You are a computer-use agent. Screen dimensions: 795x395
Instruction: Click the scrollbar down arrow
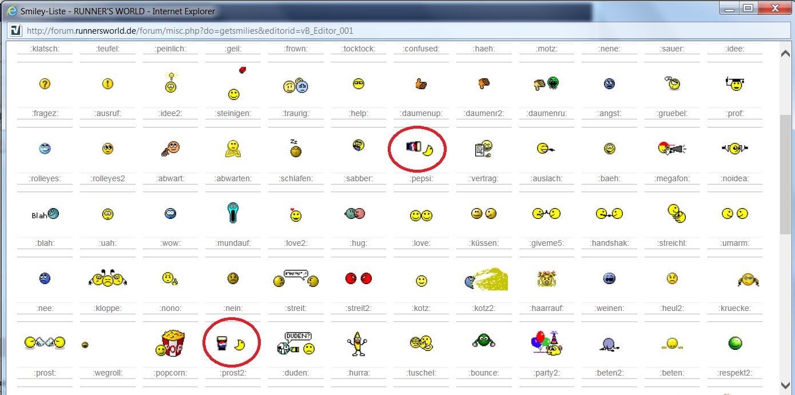[785, 385]
